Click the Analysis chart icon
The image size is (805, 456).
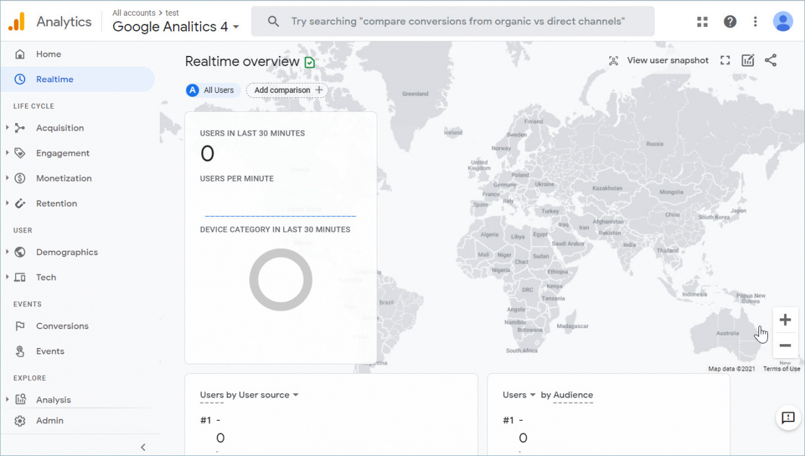pyautogui.click(x=20, y=399)
